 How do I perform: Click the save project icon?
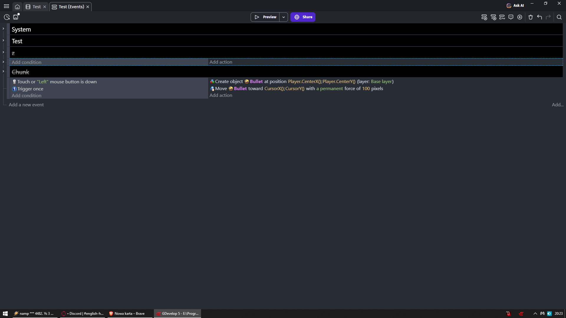[x=16, y=17]
